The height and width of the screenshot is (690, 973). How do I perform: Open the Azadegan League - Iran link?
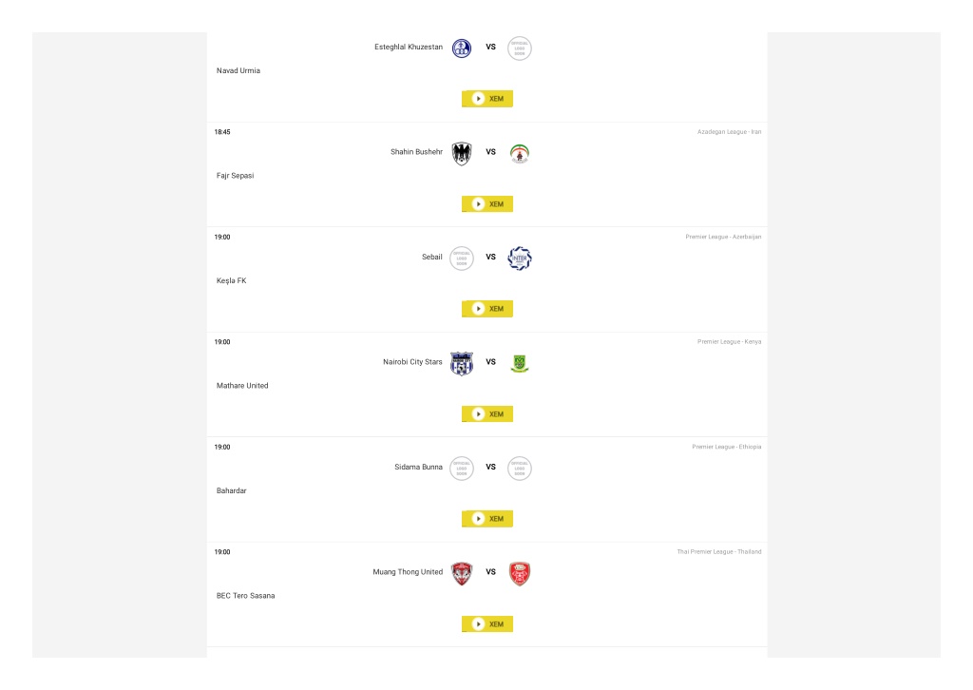coord(729,132)
